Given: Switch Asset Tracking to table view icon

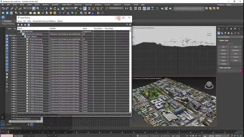Looking at the screenshot, I should tap(29, 25).
